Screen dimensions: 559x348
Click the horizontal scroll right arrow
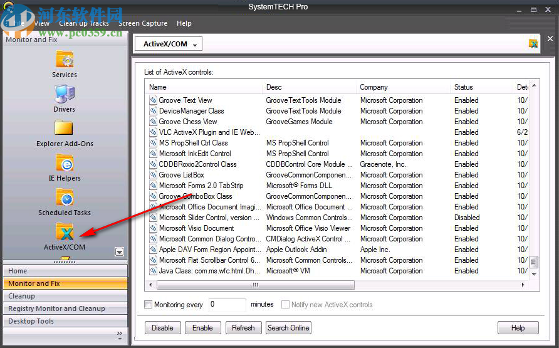(x=523, y=285)
